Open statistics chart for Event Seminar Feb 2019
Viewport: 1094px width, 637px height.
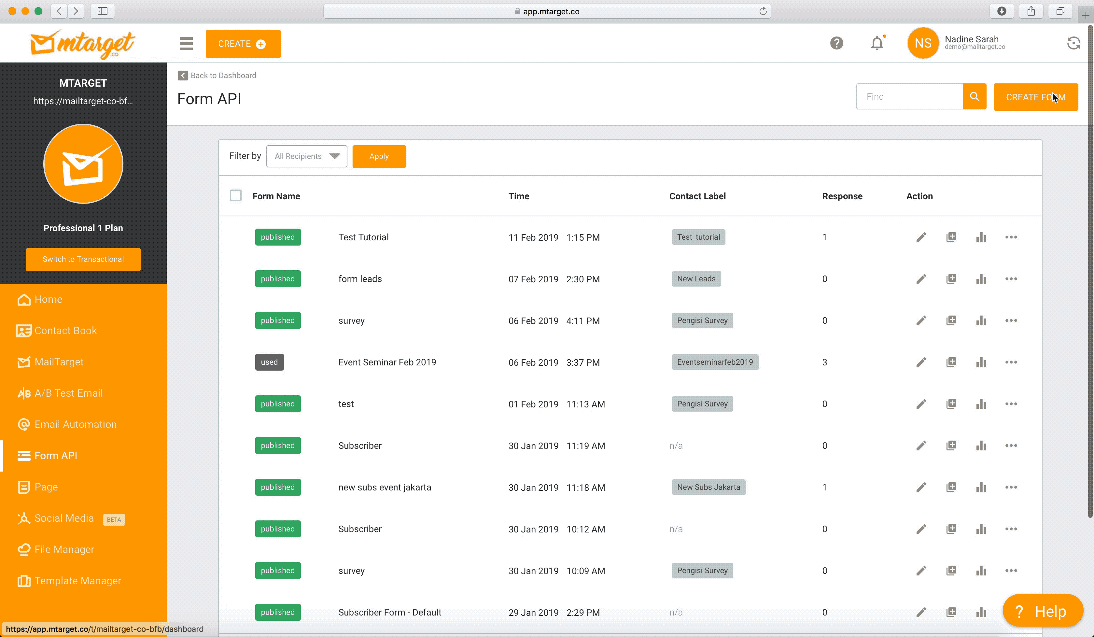point(981,362)
